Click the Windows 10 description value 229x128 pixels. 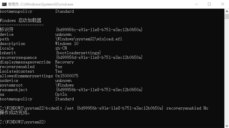point(67,44)
